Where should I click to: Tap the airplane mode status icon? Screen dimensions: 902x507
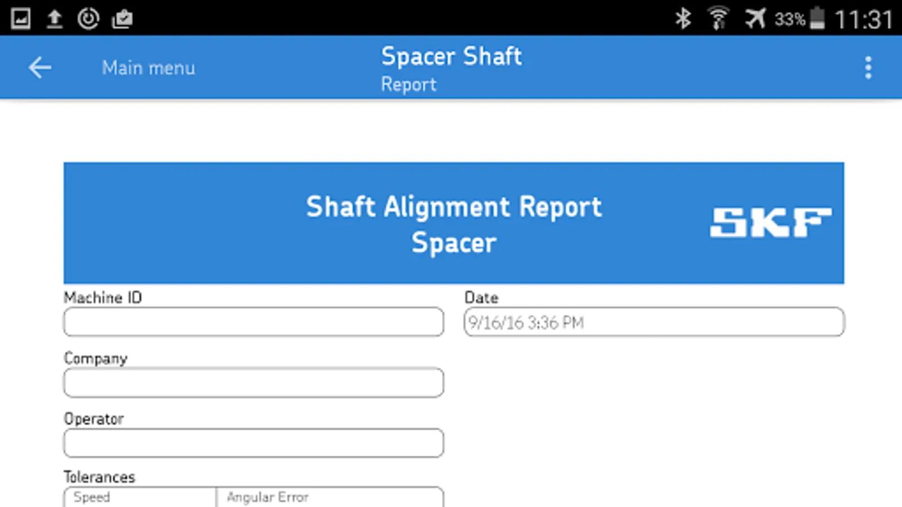click(755, 19)
